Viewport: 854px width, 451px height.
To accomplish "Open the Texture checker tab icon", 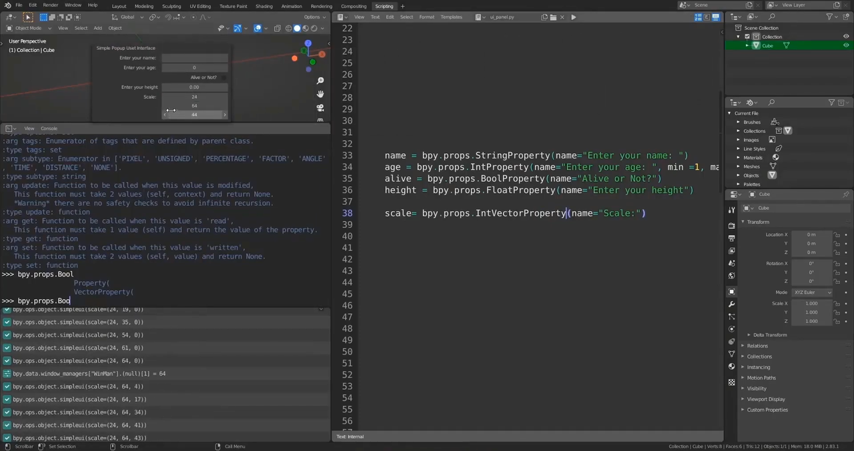I will point(732,382).
